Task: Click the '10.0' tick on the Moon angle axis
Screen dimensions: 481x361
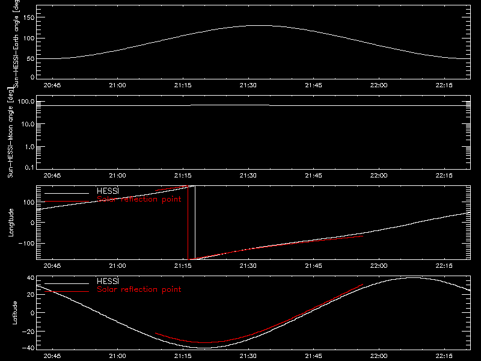Action: tap(28, 125)
